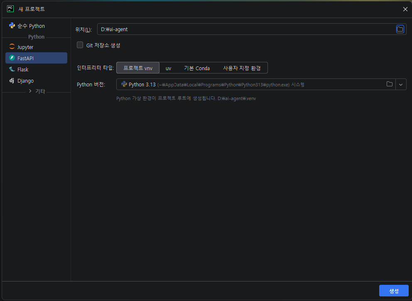
Task: Open the Python 버전 dropdown arrow
Action: point(401,84)
